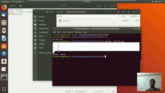Select Music in Files sidebar
This screenshot has height=93, width=165.
pyautogui.click(x=41, y=36)
